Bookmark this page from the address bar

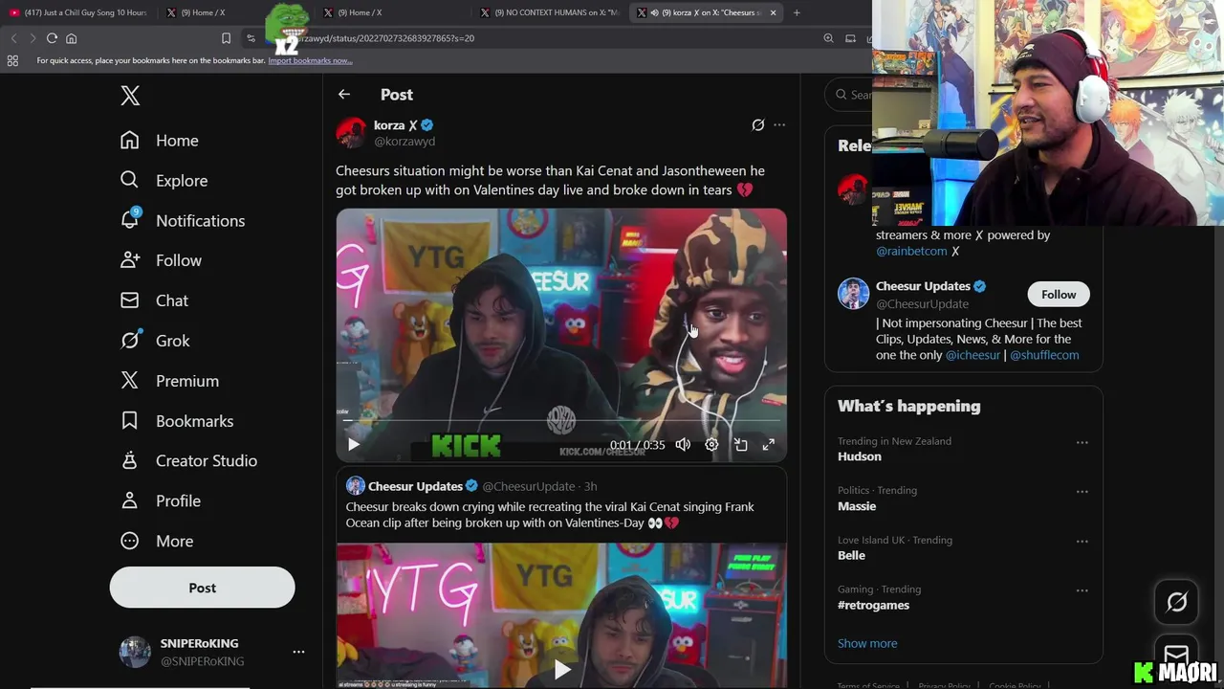[226, 38]
